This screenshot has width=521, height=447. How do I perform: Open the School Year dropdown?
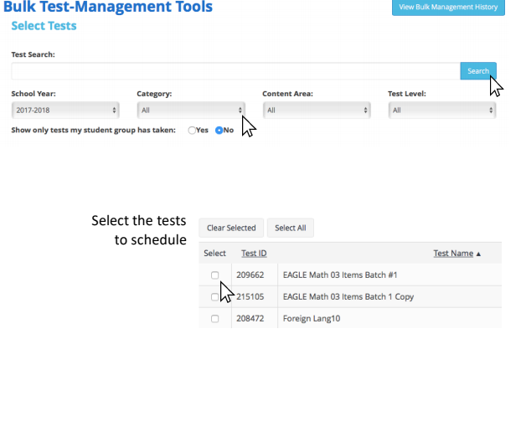pyautogui.click(x=65, y=110)
